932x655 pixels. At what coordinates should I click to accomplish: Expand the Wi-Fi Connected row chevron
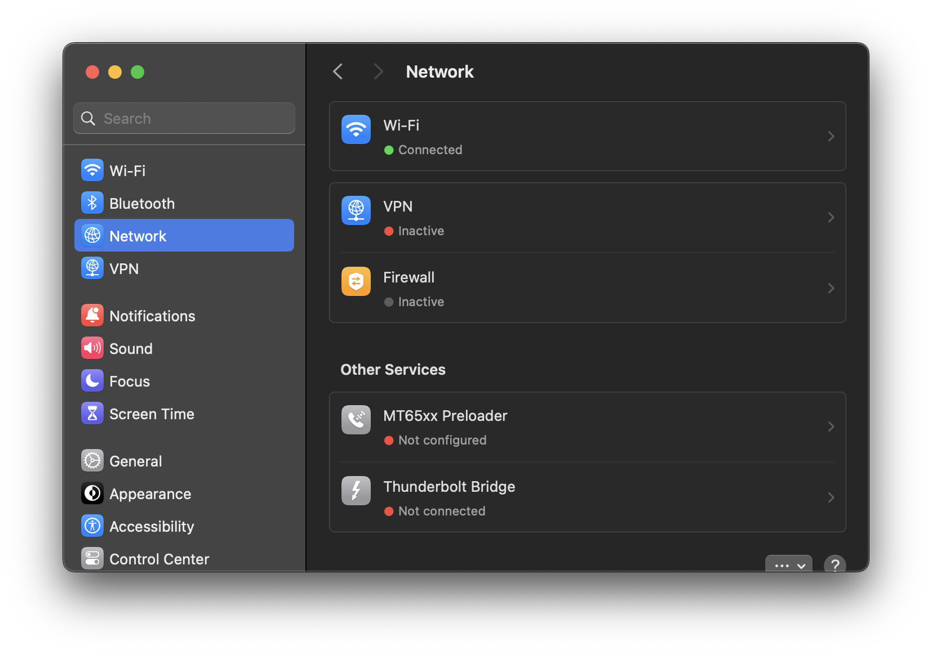[831, 136]
